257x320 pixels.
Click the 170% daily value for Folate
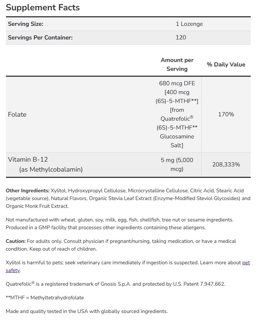(x=226, y=114)
